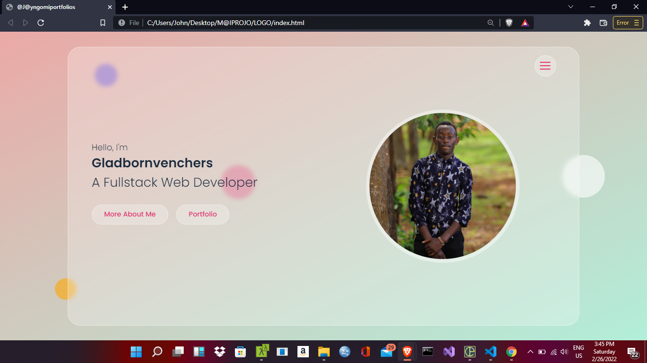Screen dimensions: 647x363
Task: Reload the page with the refresh icon
Action: point(41,23)
